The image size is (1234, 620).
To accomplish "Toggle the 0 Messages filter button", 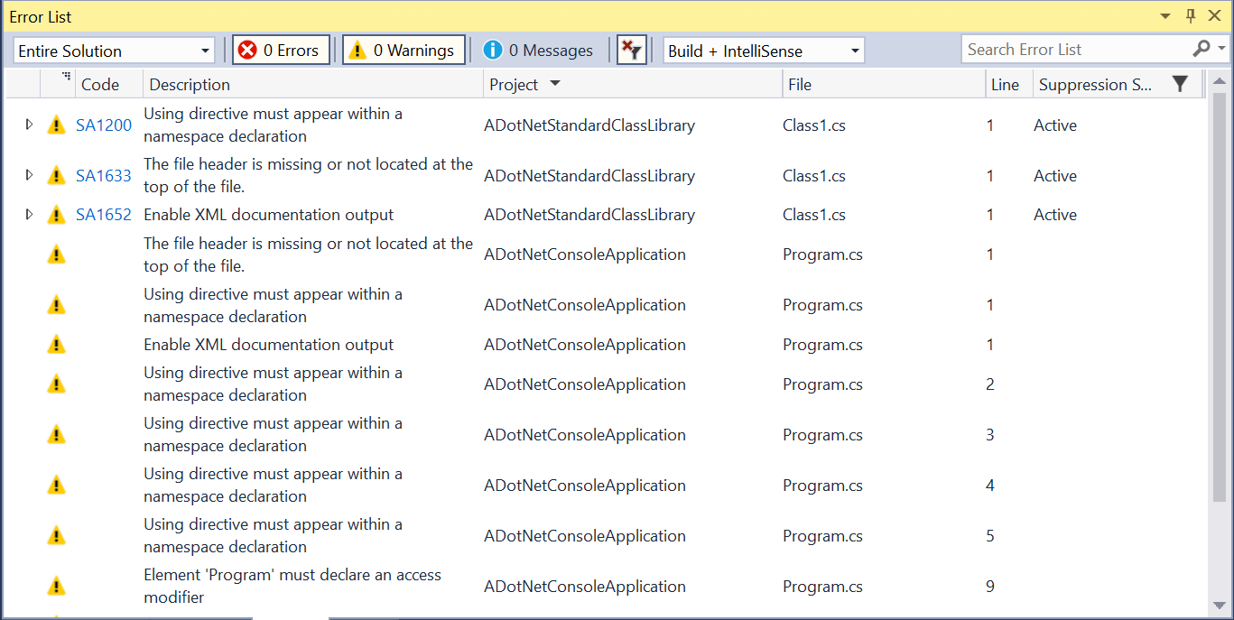I will [539, 50].
